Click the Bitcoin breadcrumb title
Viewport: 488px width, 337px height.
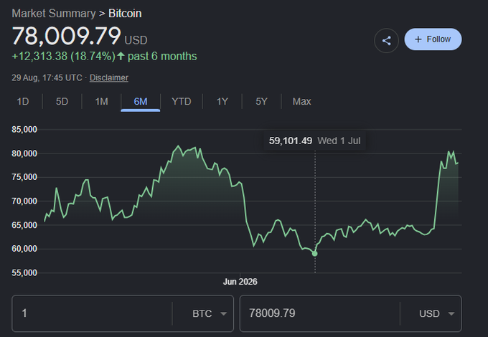click(x=125, y=14)
